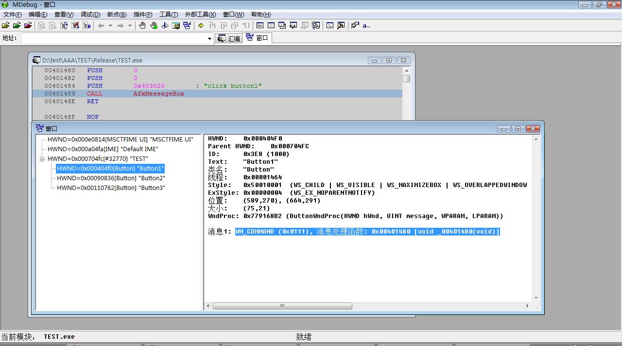
Task: Click the yellow arrow run icon
Action: pyautogui.click(x=201, y=26)
